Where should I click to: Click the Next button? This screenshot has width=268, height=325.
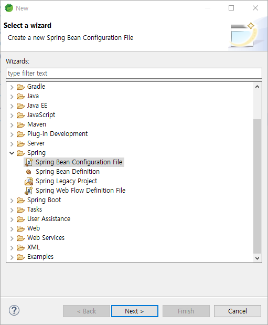coord(135,311)
